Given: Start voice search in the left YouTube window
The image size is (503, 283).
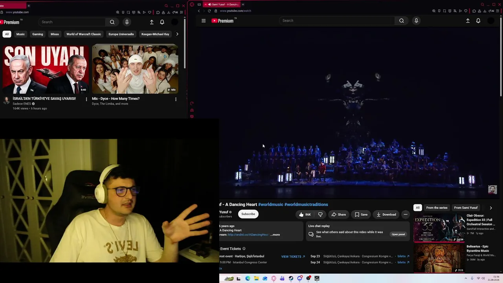Looking at the screenshot, I should coord(127,22).
